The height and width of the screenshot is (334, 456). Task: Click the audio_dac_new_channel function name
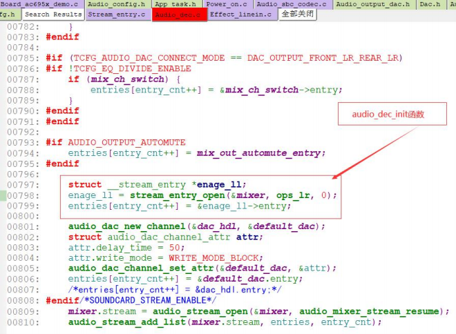[x=127, y=226]
